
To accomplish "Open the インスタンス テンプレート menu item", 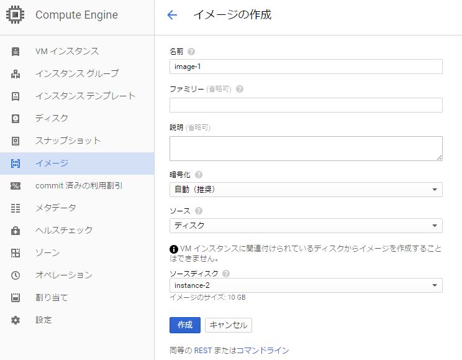I will pyautogui.click(x=77, y=96).
